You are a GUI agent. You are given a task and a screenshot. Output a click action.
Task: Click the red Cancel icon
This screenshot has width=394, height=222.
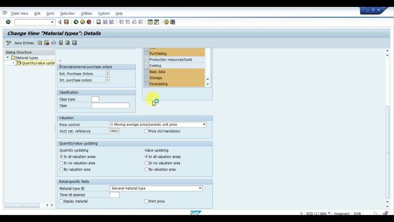(x=89, y=22)
